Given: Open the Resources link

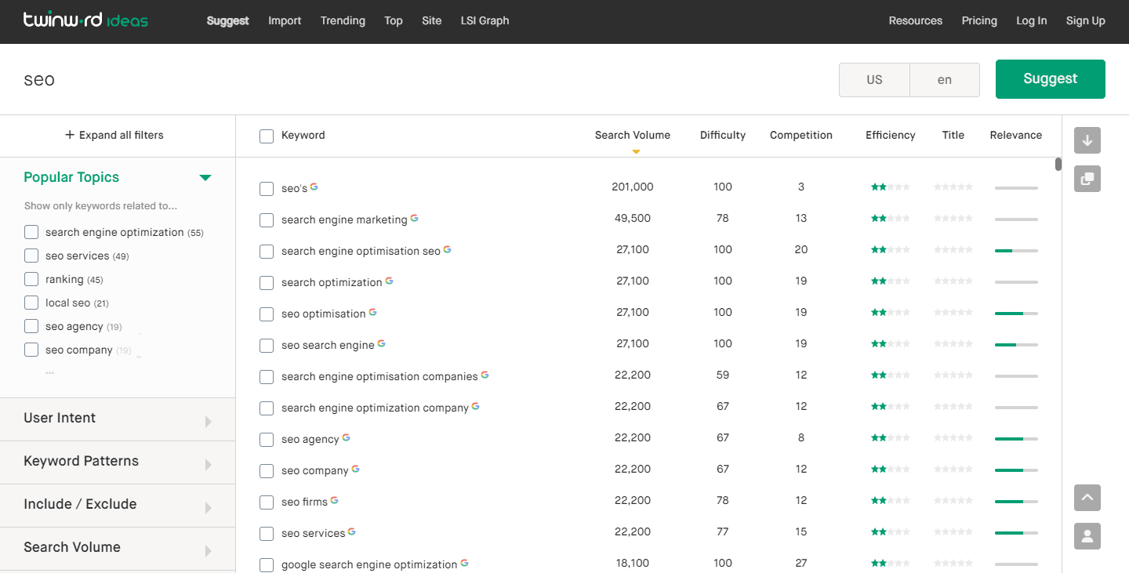Looking at the screenshot, I should 916,21.
